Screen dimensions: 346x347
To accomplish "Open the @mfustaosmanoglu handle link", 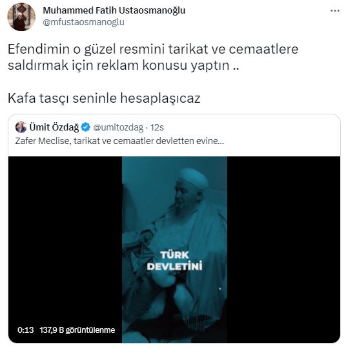I will (x=83, y=22).
